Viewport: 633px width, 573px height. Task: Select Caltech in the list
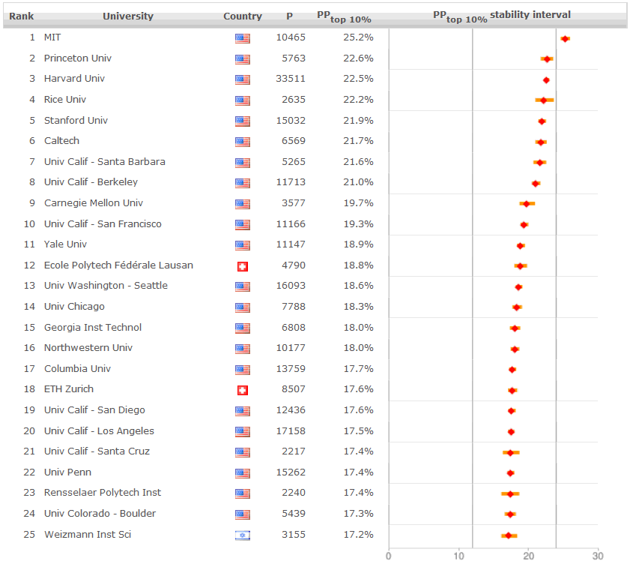coord(61,140)
